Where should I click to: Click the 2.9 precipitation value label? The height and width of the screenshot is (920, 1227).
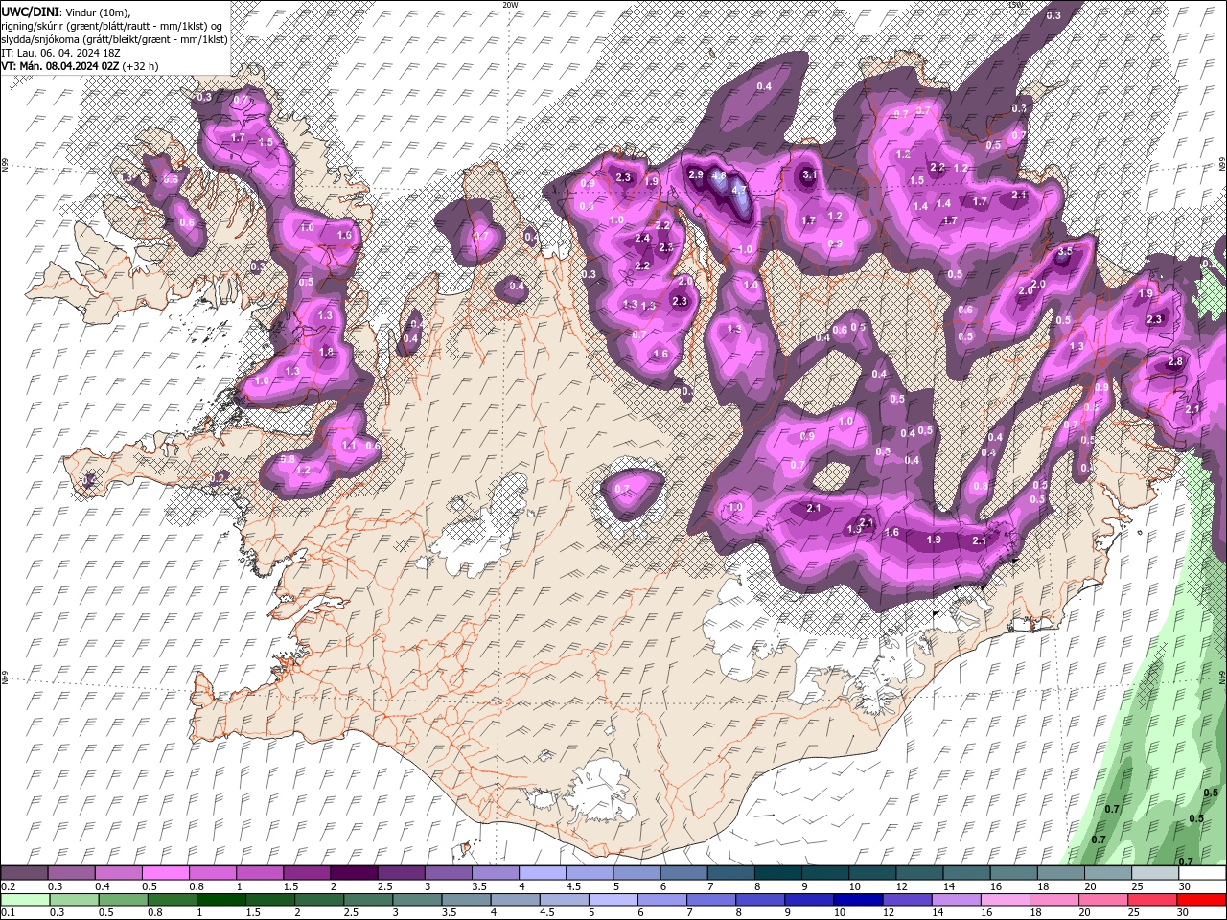click(696, 174)
